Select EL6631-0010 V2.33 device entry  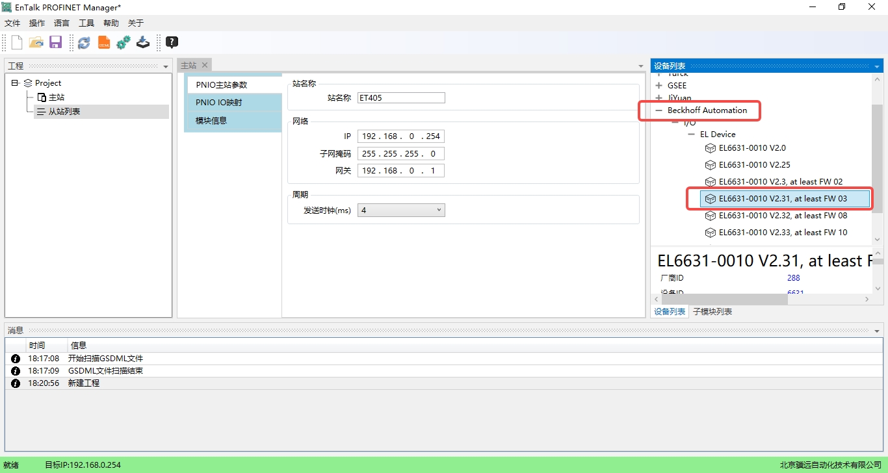click(783, 233)
